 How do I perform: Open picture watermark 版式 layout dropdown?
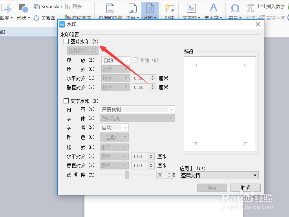tap(116, 69)
